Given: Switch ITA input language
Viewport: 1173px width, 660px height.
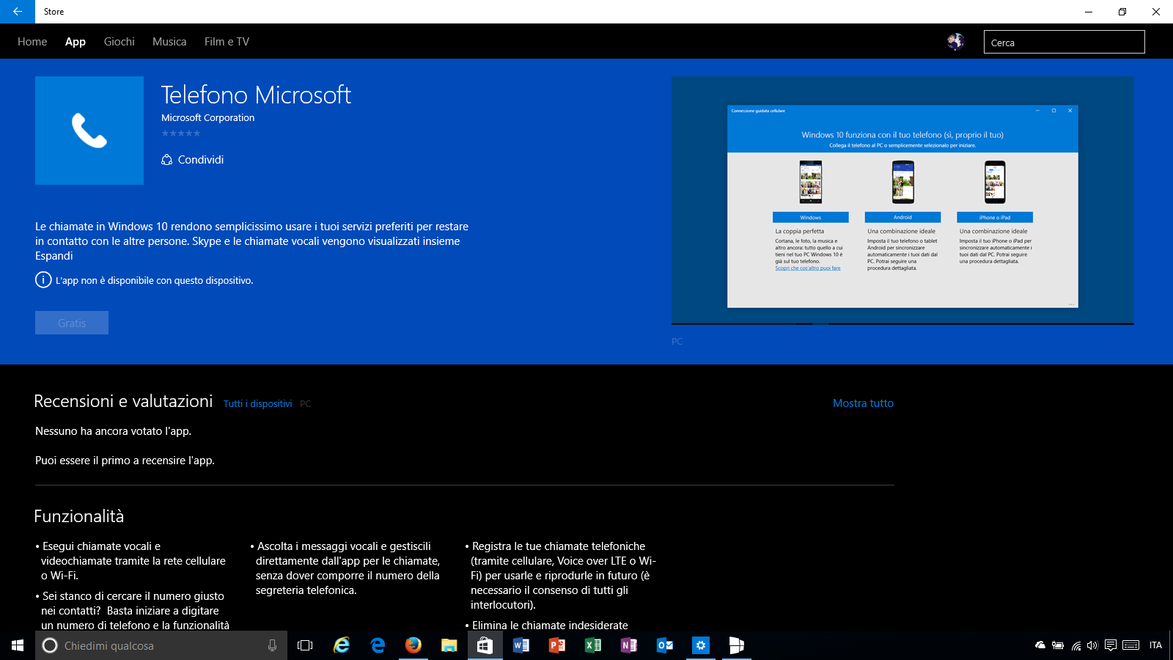Looking at the screenshot, I should click(x=1155, y=645).
